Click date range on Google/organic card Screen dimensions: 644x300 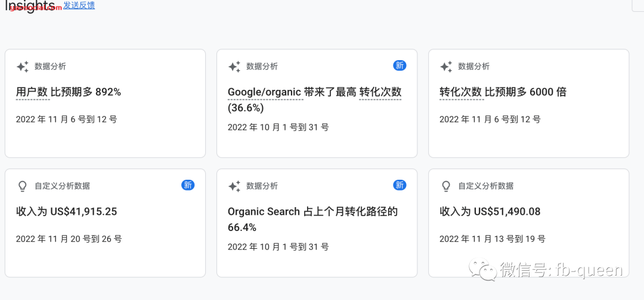pyautogui.click(x=278, y=127)
